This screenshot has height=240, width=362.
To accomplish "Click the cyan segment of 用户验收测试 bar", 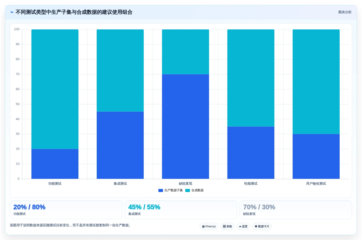I will [x=316, y=82].
